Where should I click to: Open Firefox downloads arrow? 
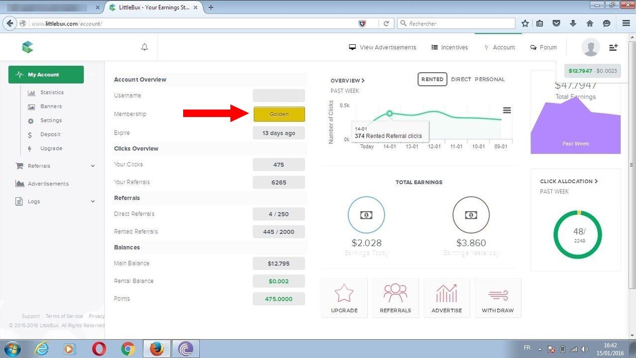[x=573, y=23]
